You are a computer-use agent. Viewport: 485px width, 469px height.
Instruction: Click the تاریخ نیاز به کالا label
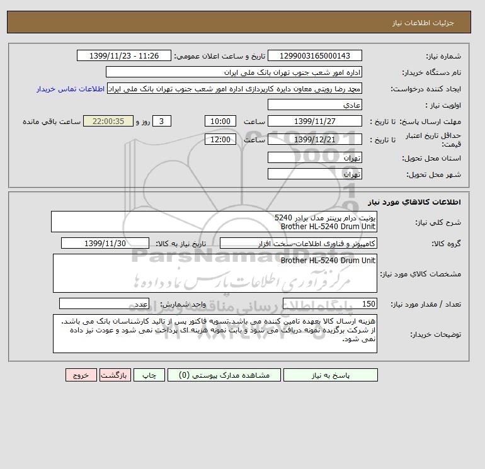click(x=181, y=244)
